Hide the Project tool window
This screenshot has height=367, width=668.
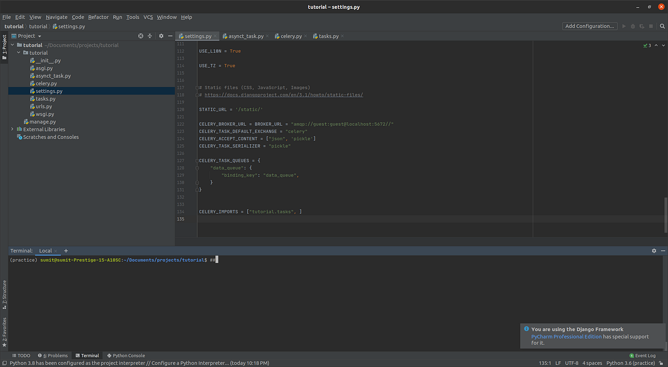tap(170, 35)
